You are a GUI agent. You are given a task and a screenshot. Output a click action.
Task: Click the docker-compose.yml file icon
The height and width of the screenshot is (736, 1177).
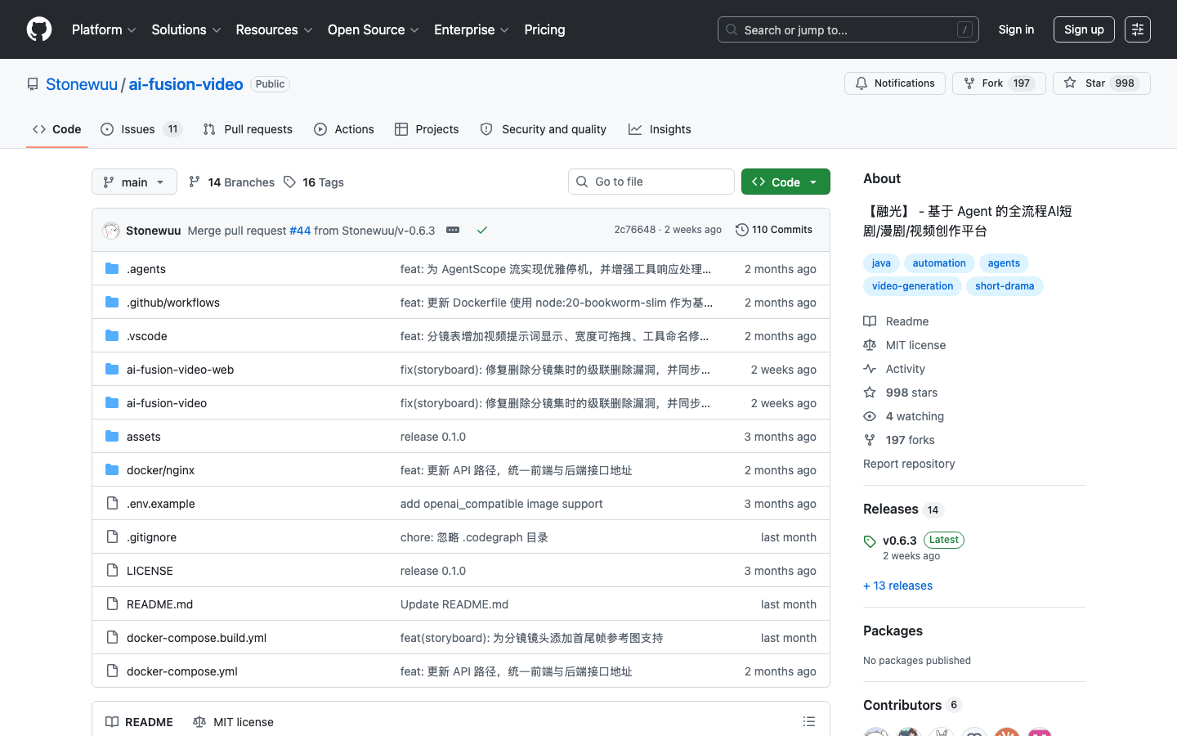pos(112,671)
